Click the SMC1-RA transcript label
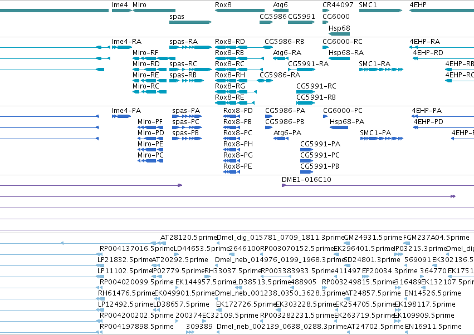474x335 pixels. coord(374,64)
